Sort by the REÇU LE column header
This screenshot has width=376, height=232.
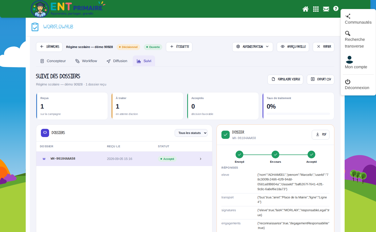coord(114,147)
